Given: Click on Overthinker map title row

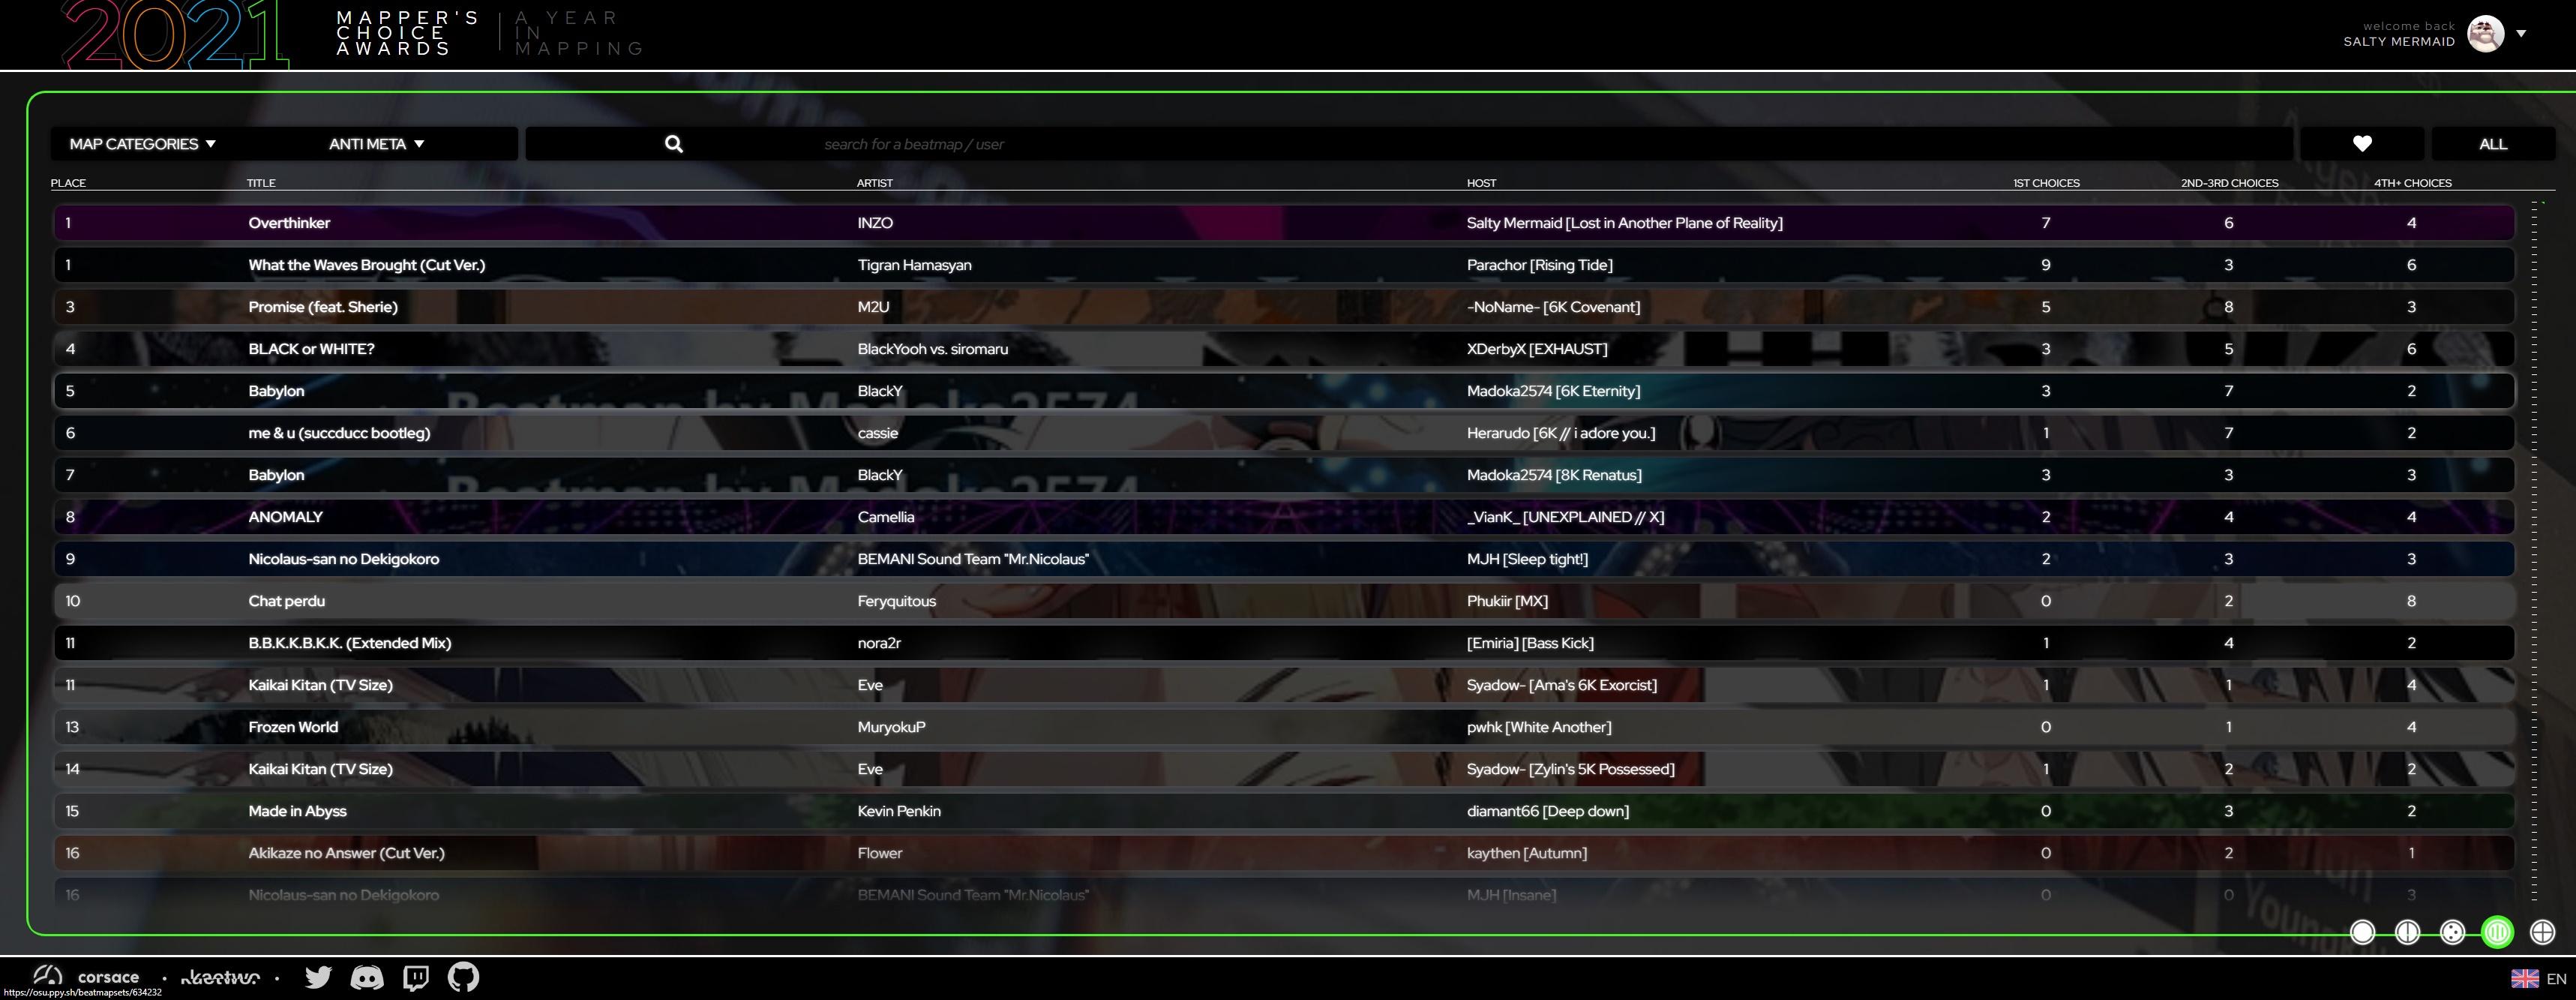Looking at the screenshot, I should [287, 221].
